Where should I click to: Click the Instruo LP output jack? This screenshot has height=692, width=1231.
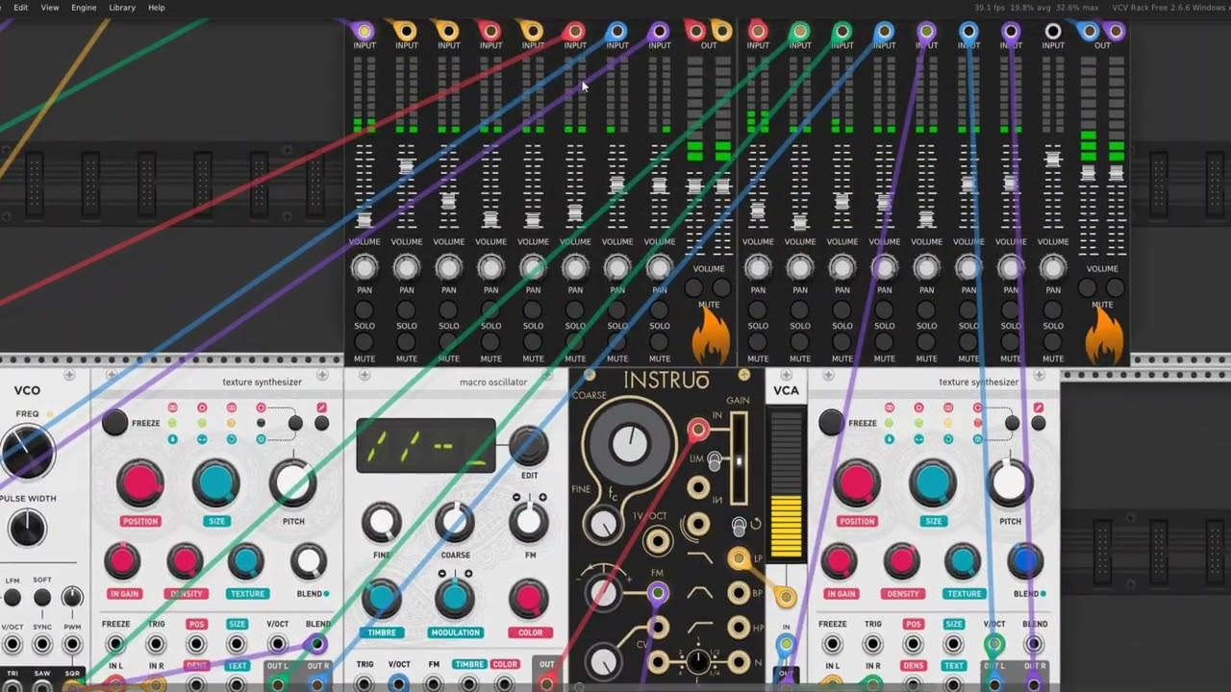click(739, 557)
